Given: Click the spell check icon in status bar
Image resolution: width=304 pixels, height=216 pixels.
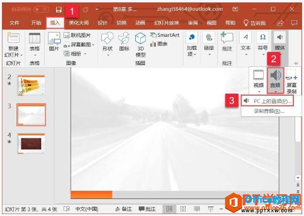Looking at the screenshot, I should pos(66,209).
